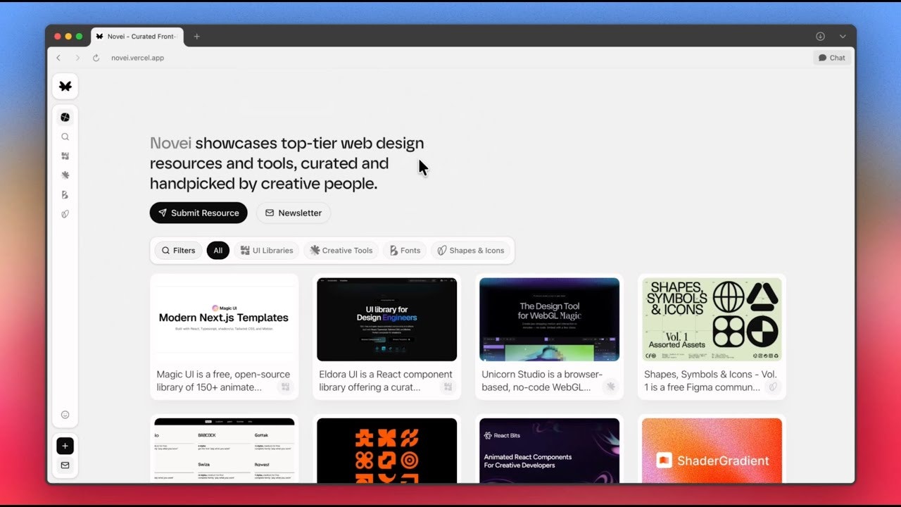This screenshot has height=507, width=901.
Task: Click starburst badge on Unicorn Studio card
Action: (610, 387)
